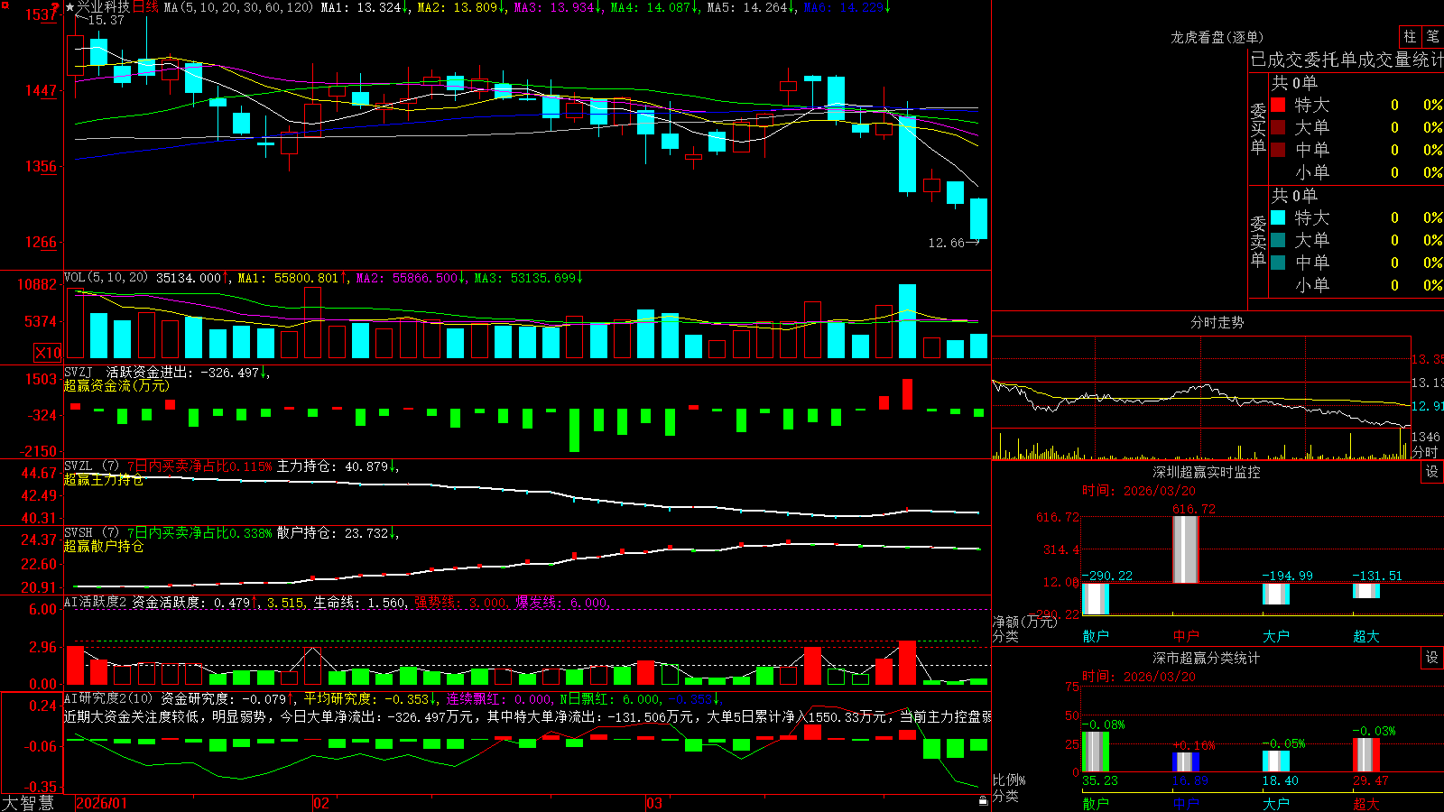Click the 散户持仓: 23.732 value
This screenshot has width=1444, height=812.
pyautogui.click(x=338, y=533)
